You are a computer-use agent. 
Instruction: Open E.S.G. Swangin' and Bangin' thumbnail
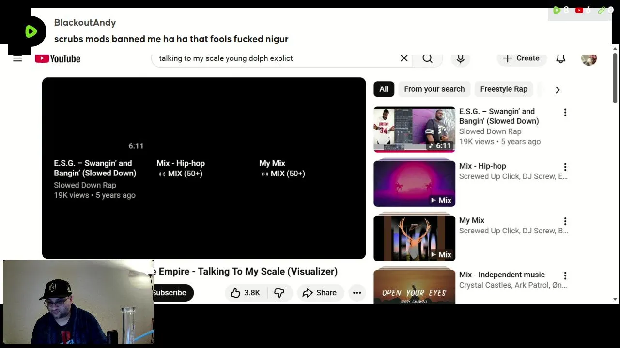pyautogui.click(x=415, y=130)
